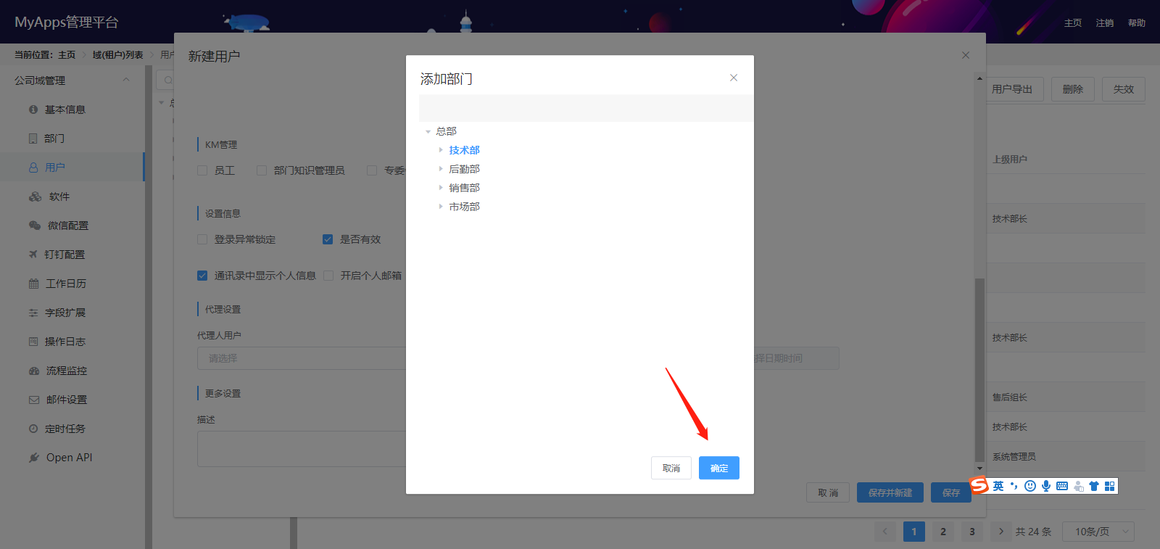Click the 取消 button in 添加部门 dialog
The image size is (1160, 549).
[x=671, y=468]
